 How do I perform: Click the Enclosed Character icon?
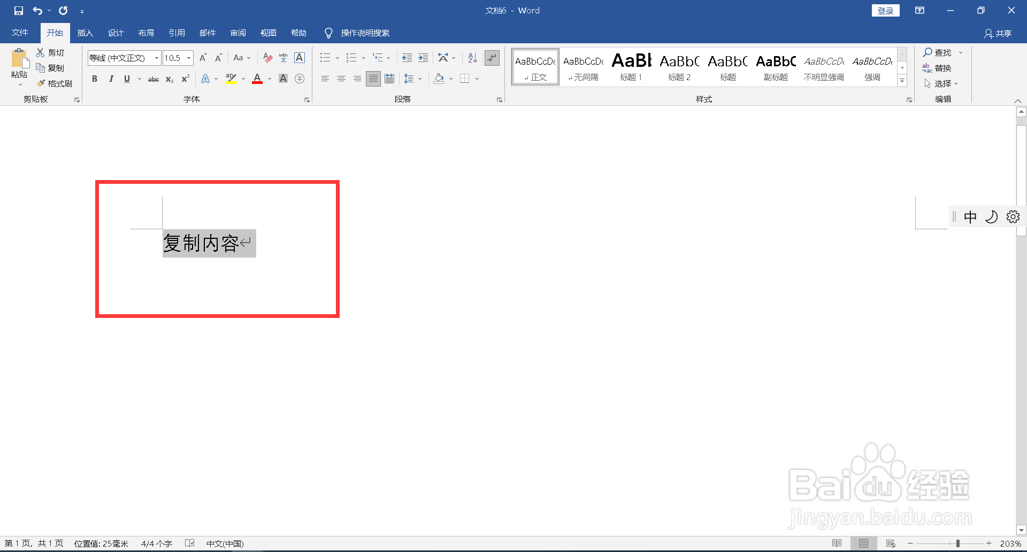click(300, 79)
